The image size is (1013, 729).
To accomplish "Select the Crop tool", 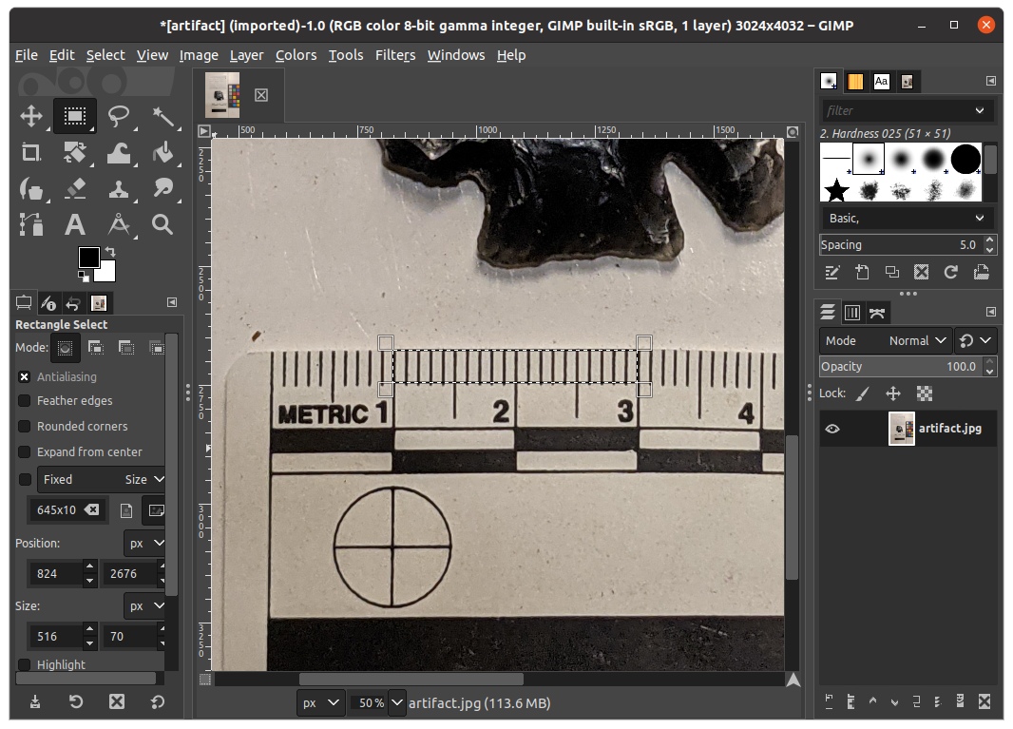I will pos(31,152).
